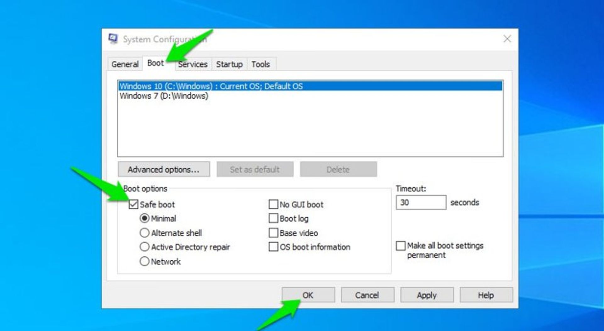Switch to the General tab

pyautogui.click(x=125, y=64)
